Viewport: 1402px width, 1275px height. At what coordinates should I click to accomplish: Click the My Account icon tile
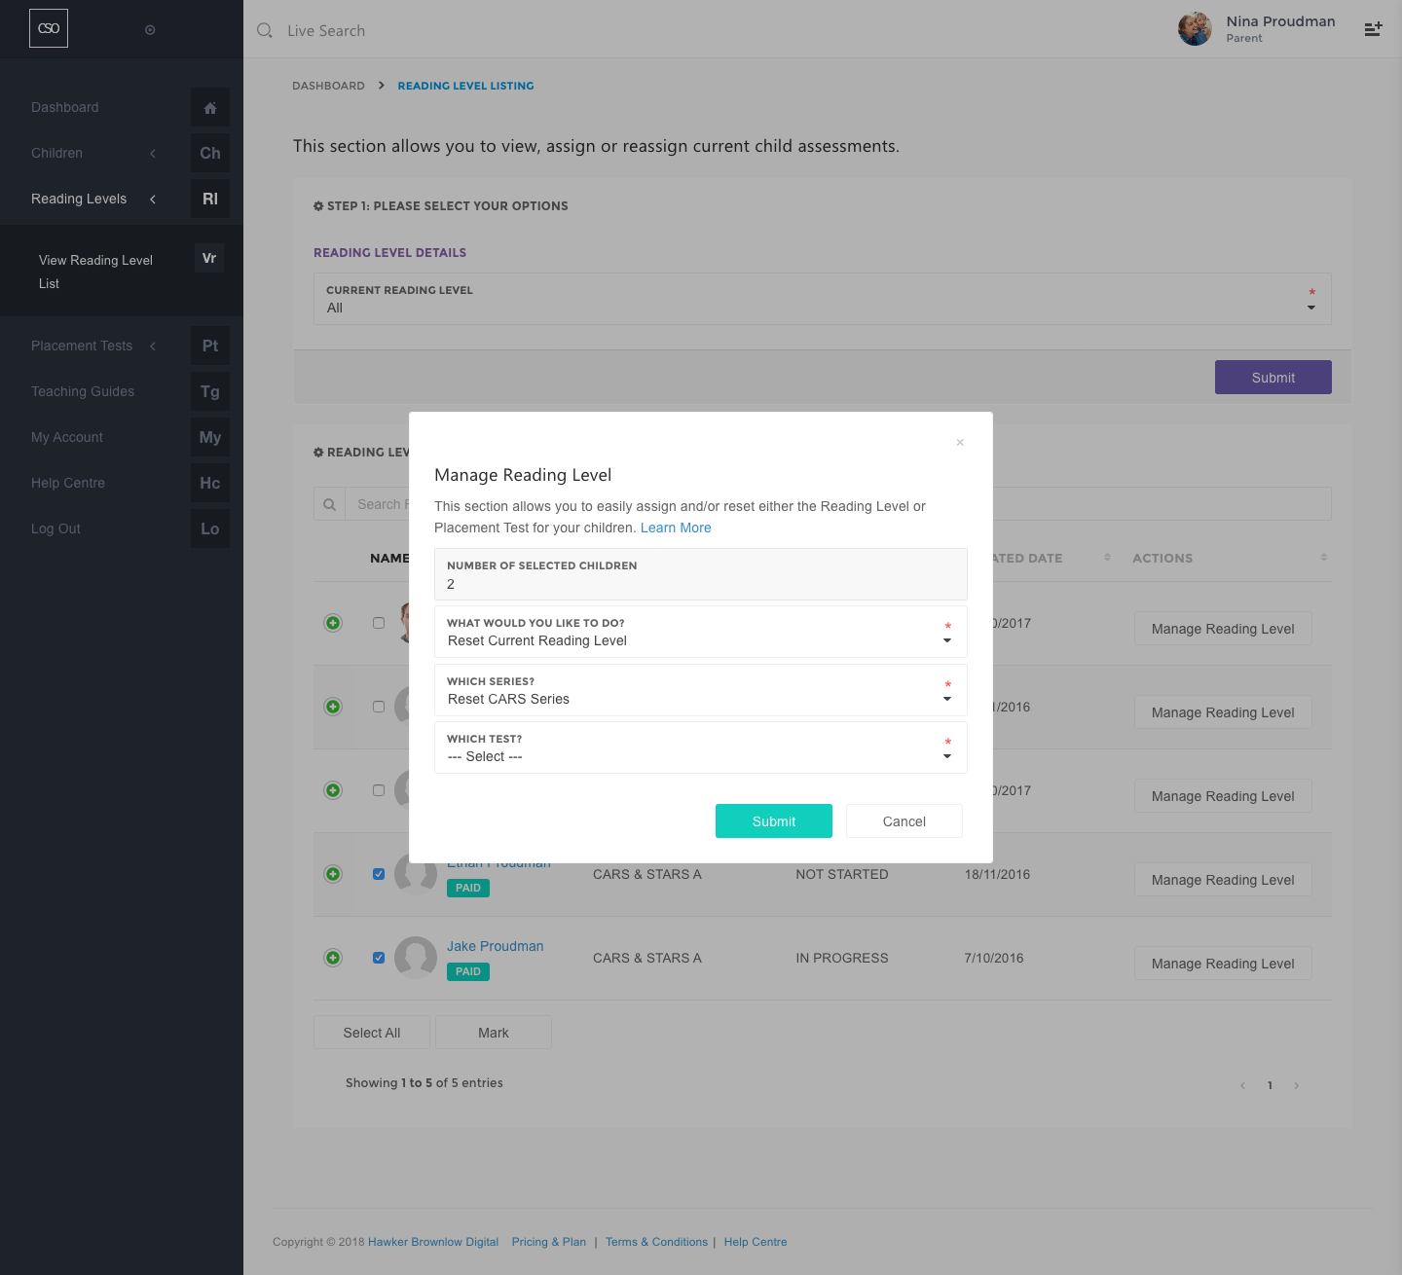(x=210, y=438)
